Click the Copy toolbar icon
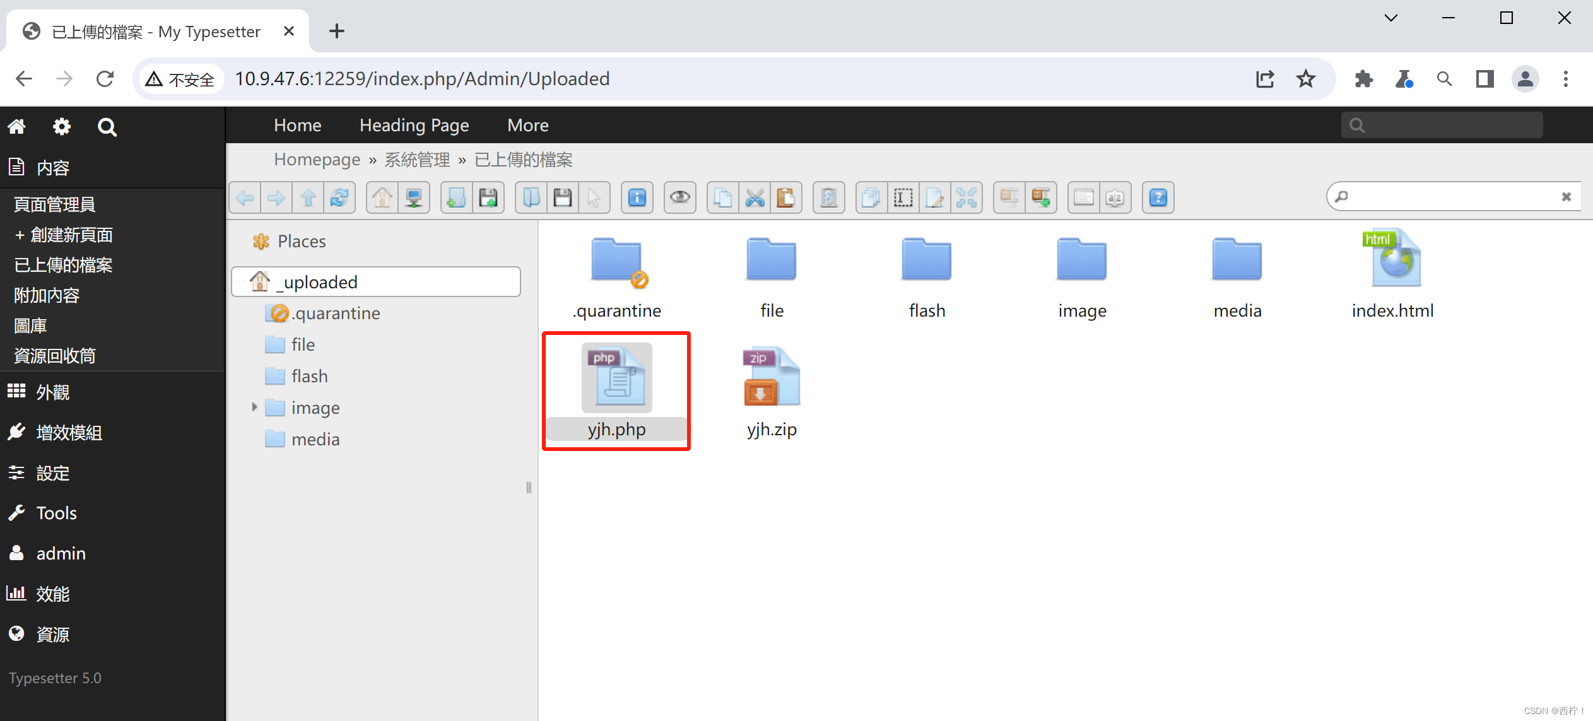This screenshot has width=1593, height=721. click(x=723, y=198)
